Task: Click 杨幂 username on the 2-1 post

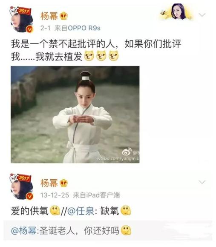Action: (49, 16)
